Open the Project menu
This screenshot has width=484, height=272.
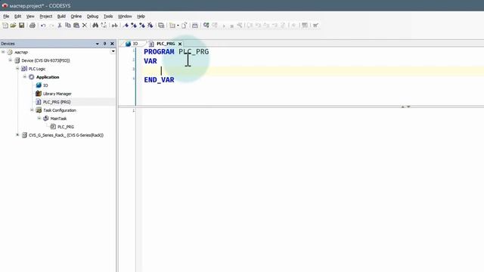click(45, 17)
